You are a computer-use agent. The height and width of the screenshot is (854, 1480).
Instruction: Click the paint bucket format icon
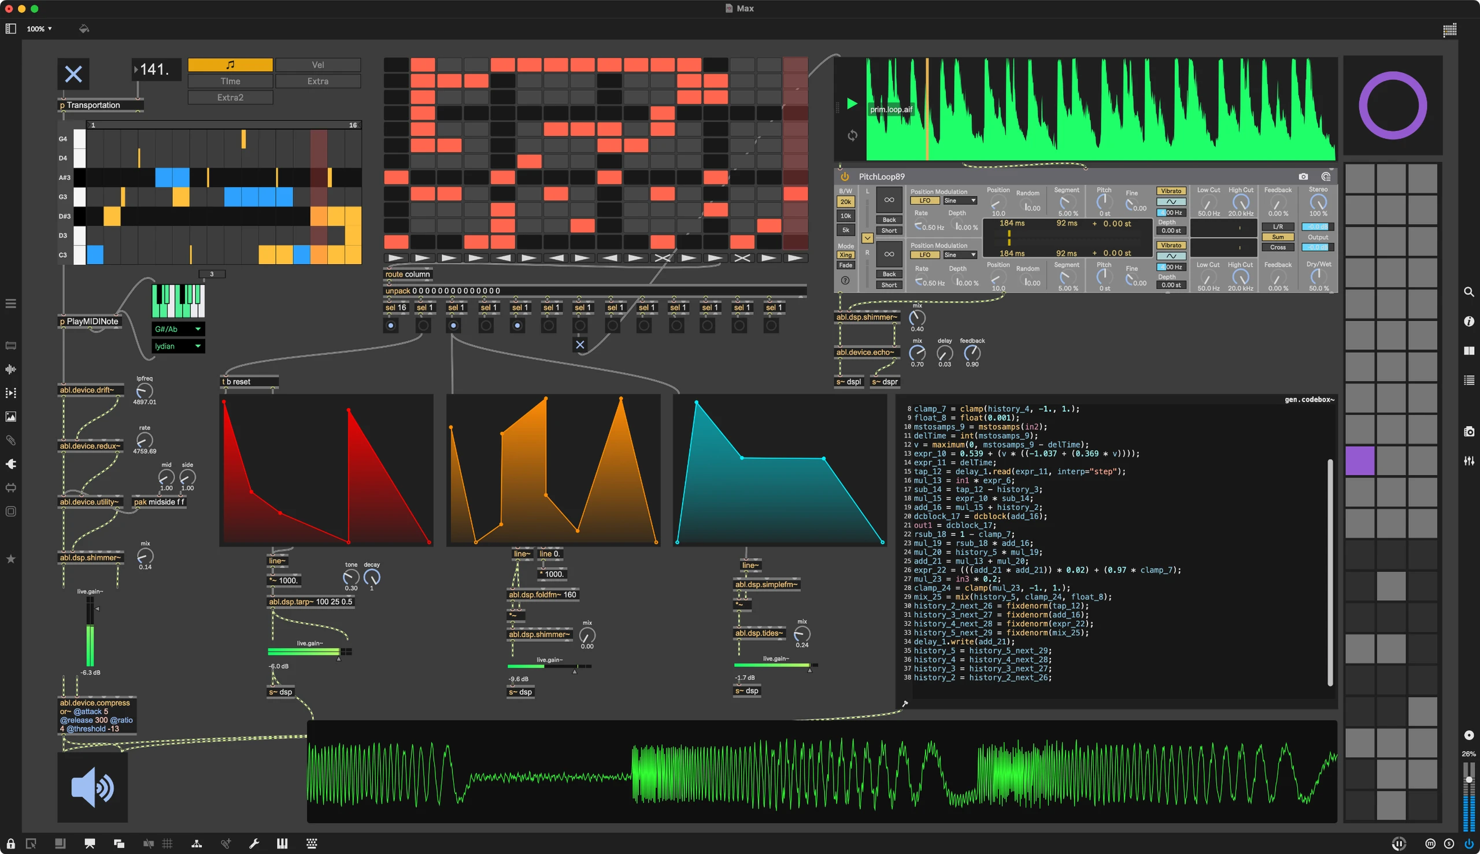[x=84, y=29]
